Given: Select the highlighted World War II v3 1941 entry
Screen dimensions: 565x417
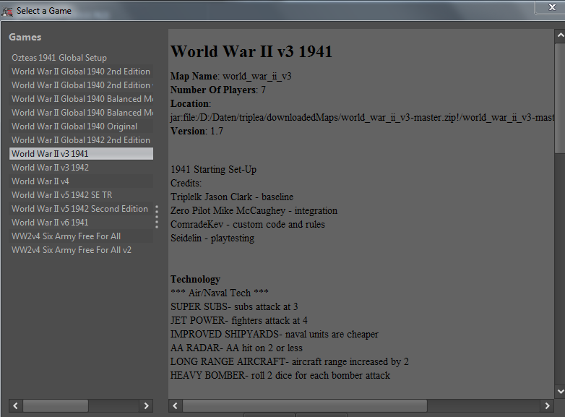Looking at the screenshot, I should [81, 154].
